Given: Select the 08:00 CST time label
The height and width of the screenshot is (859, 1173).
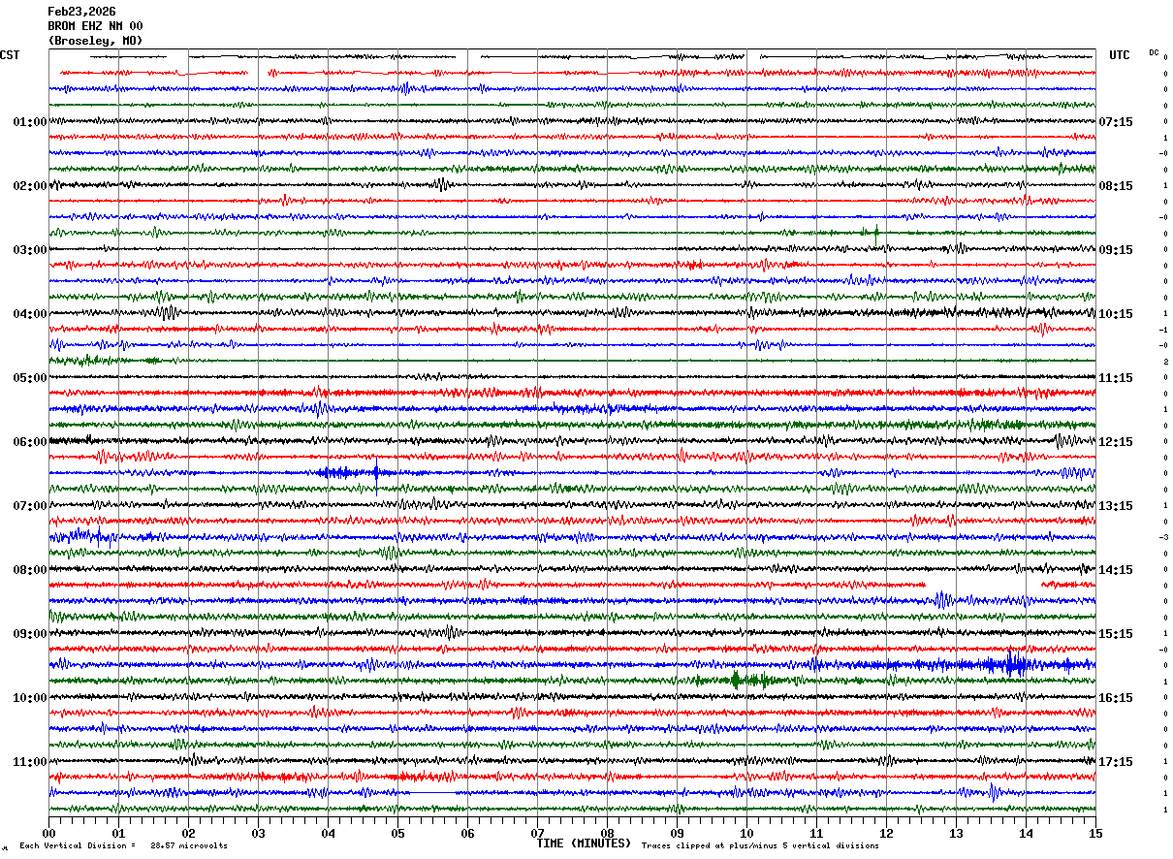Looking at the screenshot, I should 30,570.
